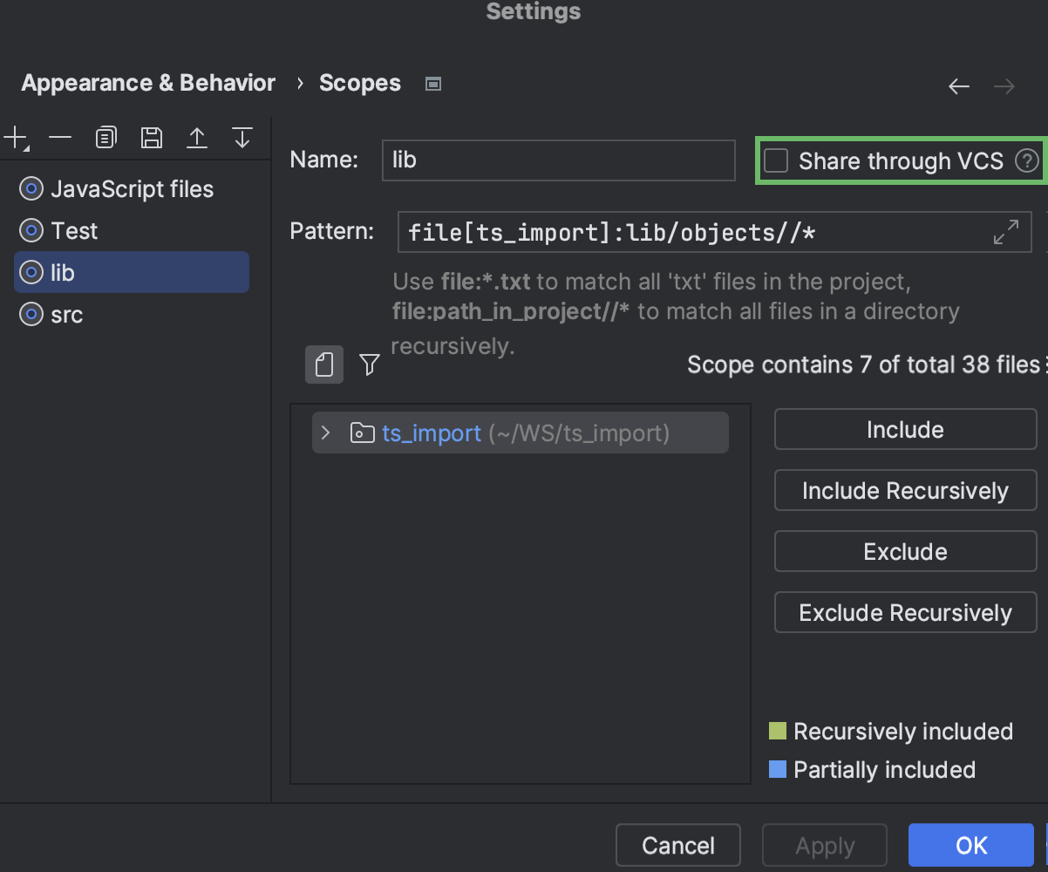Copy the selected scope via duplicate icon
The image size is (1048, 872).
[105, 137]
